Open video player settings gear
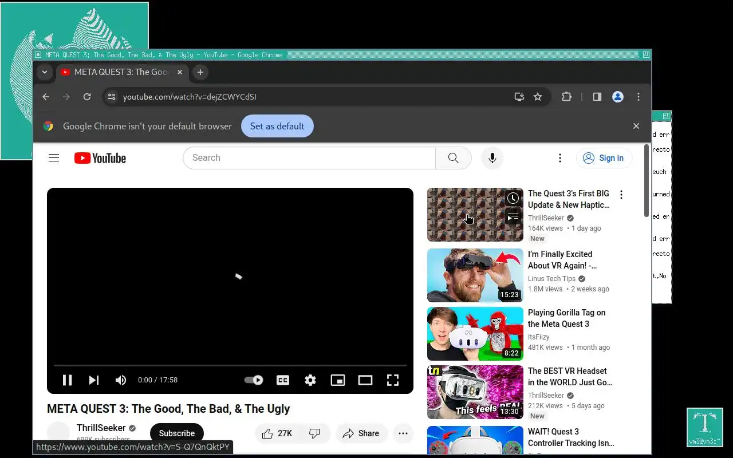The width and height of the screenshot is (733, 458). coord(310,380)
